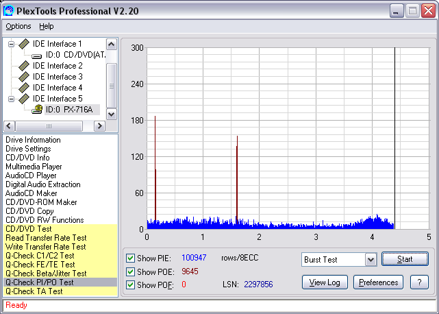Click the PIE count value 100947
Screen dimensions: 439x314
(x=194, y=258)
